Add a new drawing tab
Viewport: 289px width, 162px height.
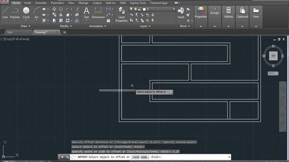(64, 32)
